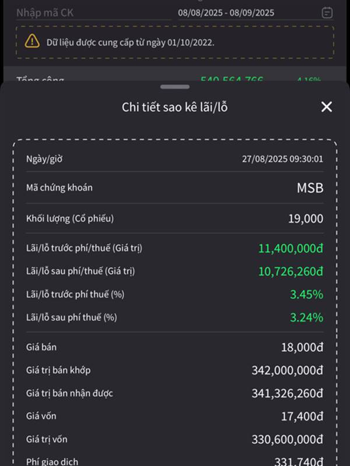Tap the Giá trị bán khớp label
350x466 pixels.
58,370
